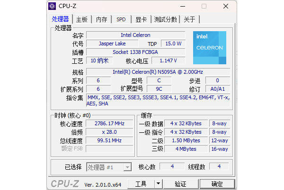Click the 确定 button

point(217,184)
